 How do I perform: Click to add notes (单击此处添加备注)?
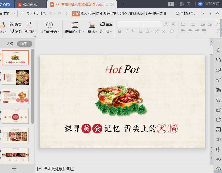[x=59, y=169]
